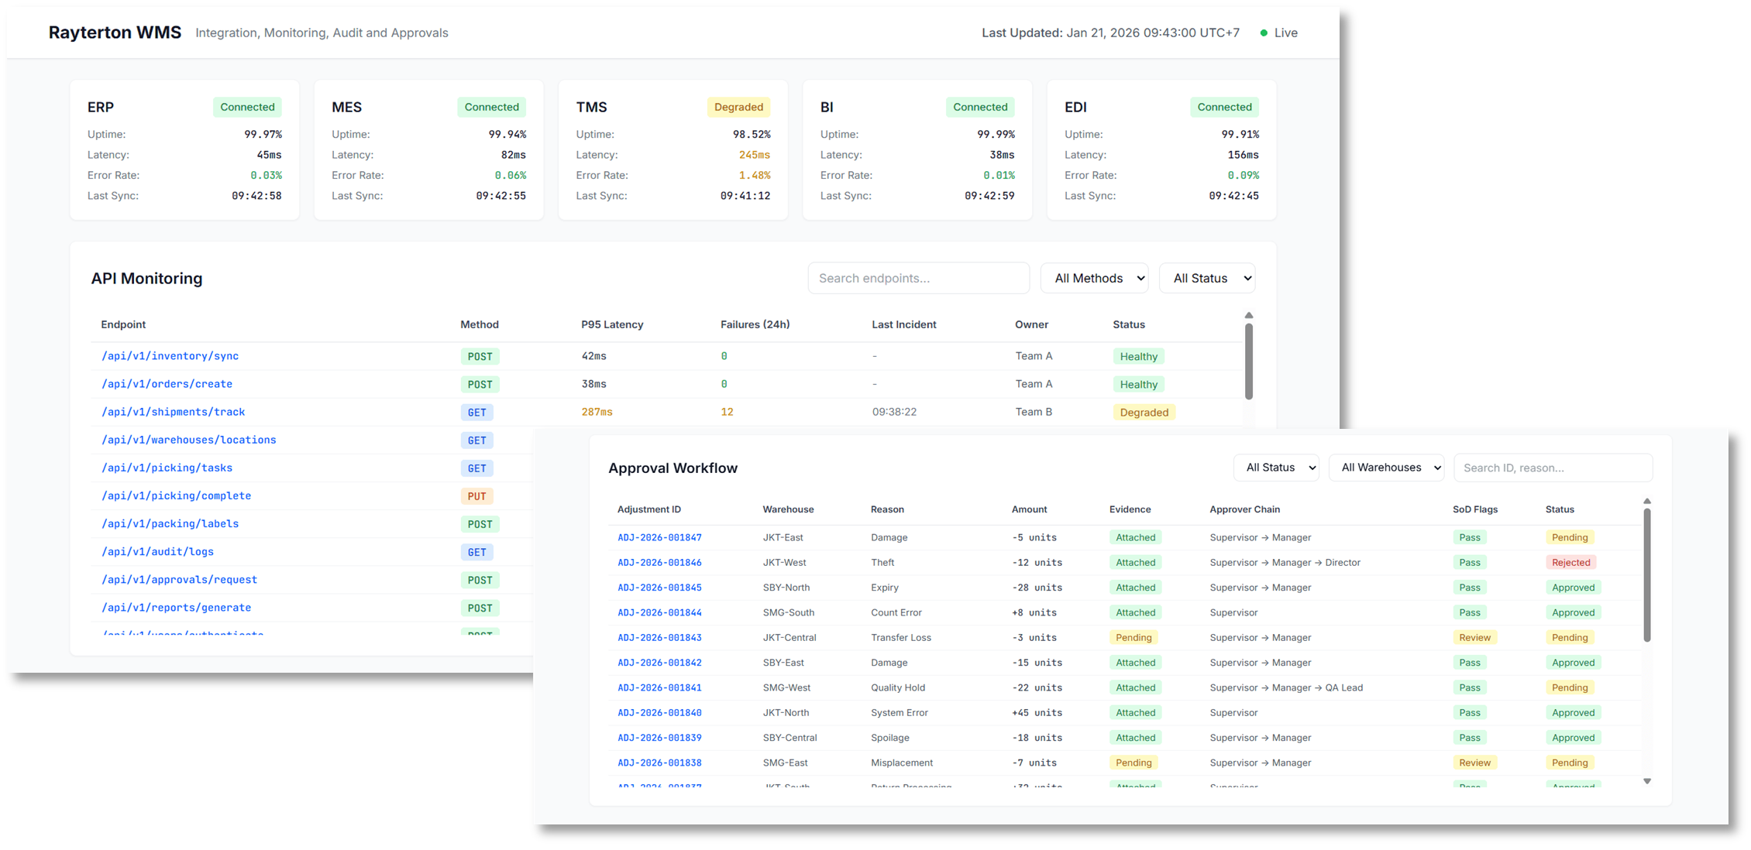This screenshot has width=1751, height=850.
Task: Select the POST method badge on /api/v1/inventory/sync
Action: point(480,356)
